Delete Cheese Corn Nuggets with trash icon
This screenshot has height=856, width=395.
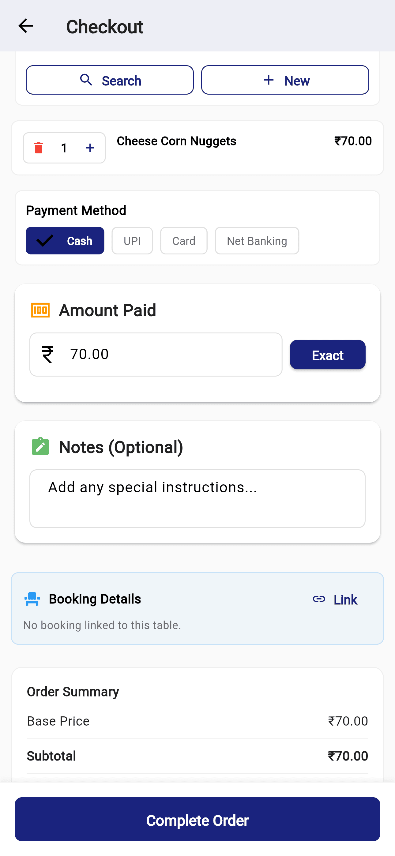pyautogui.click(x=39, y=148)
